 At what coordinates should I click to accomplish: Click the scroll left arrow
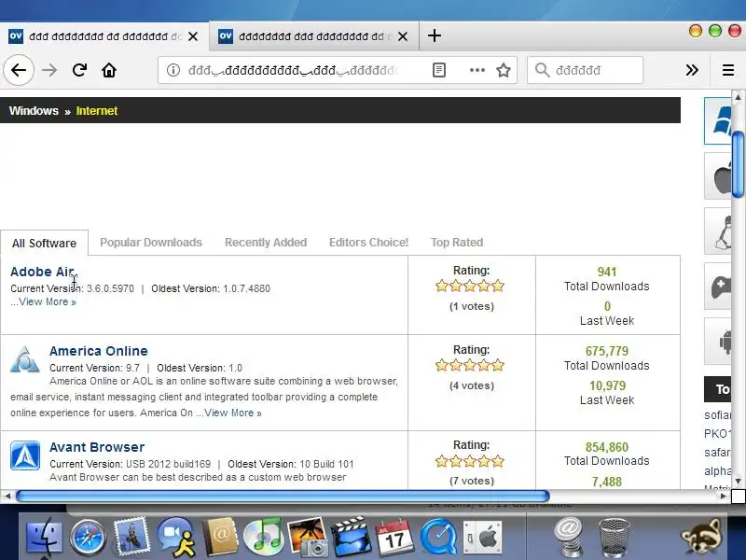click(x=7, y=497)
